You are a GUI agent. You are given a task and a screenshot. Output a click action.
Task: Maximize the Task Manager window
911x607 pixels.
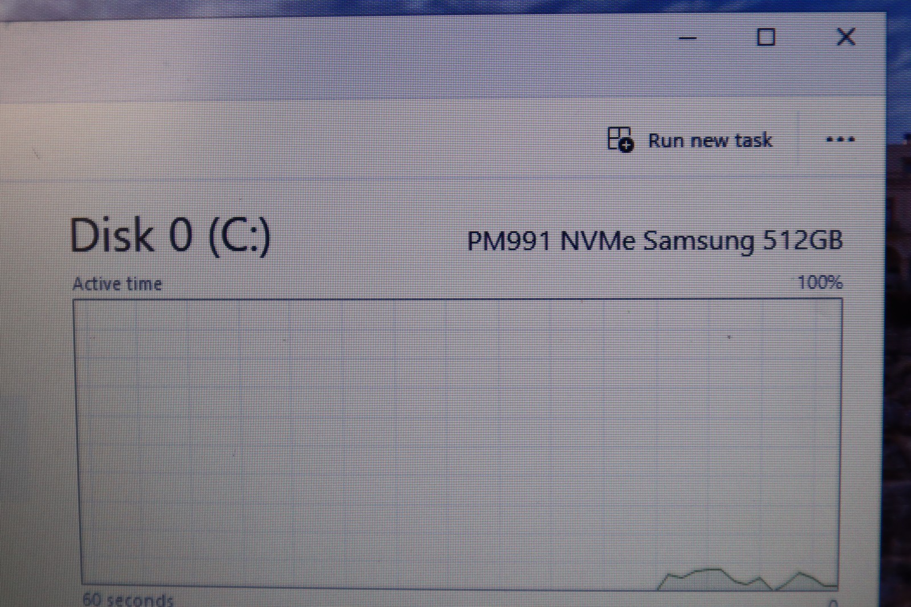tap(766, 38)
